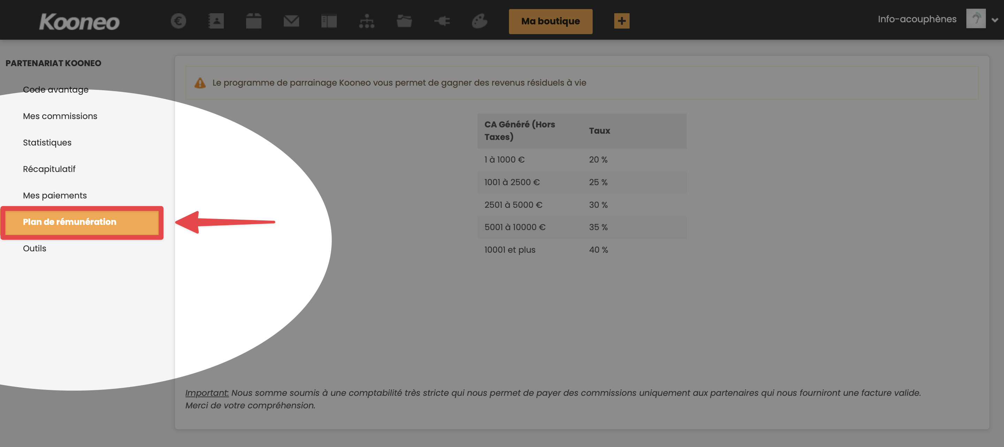This screenshot has height=447, width=1004.
Task: Click the underlined 'Important:' text
Action: point(207,393)
